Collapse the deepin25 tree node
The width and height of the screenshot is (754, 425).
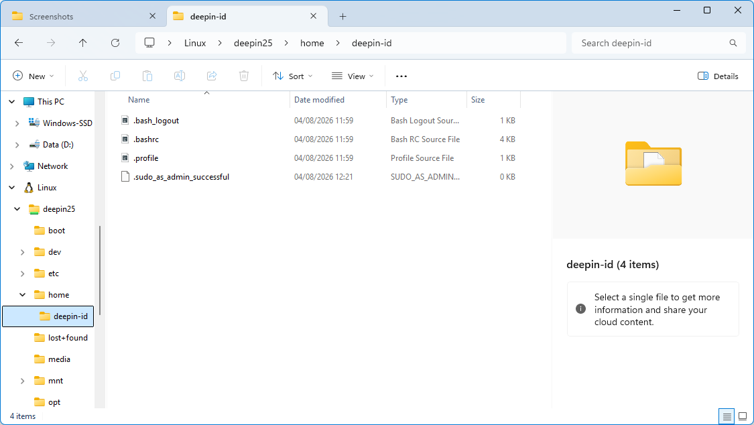[17, 208]
